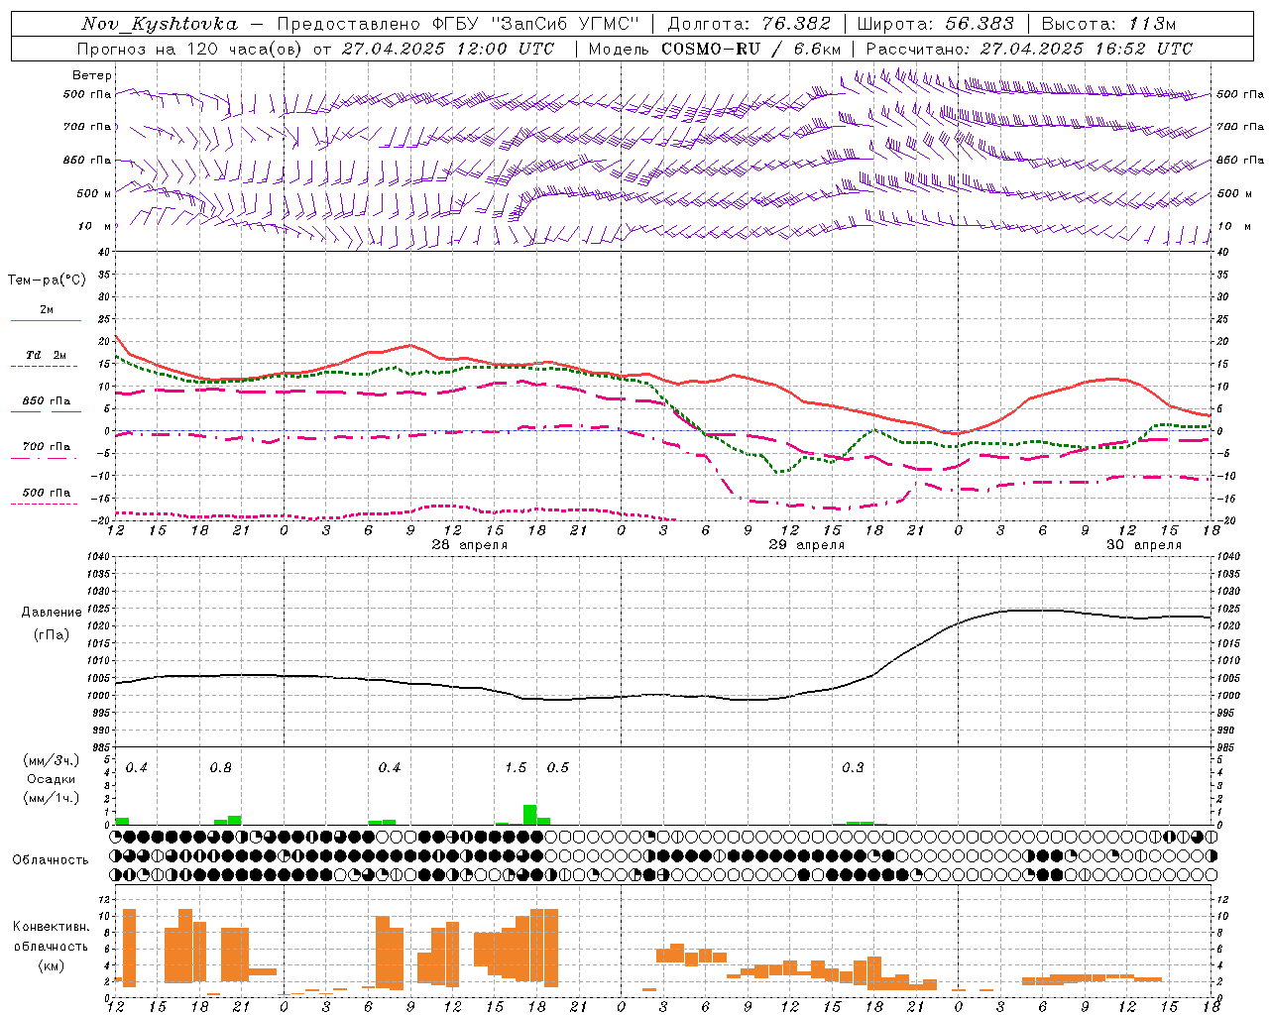Select the green dotted 'Td 2м' legend entry
This screenshot has width=1269, height=1015.
46,360
